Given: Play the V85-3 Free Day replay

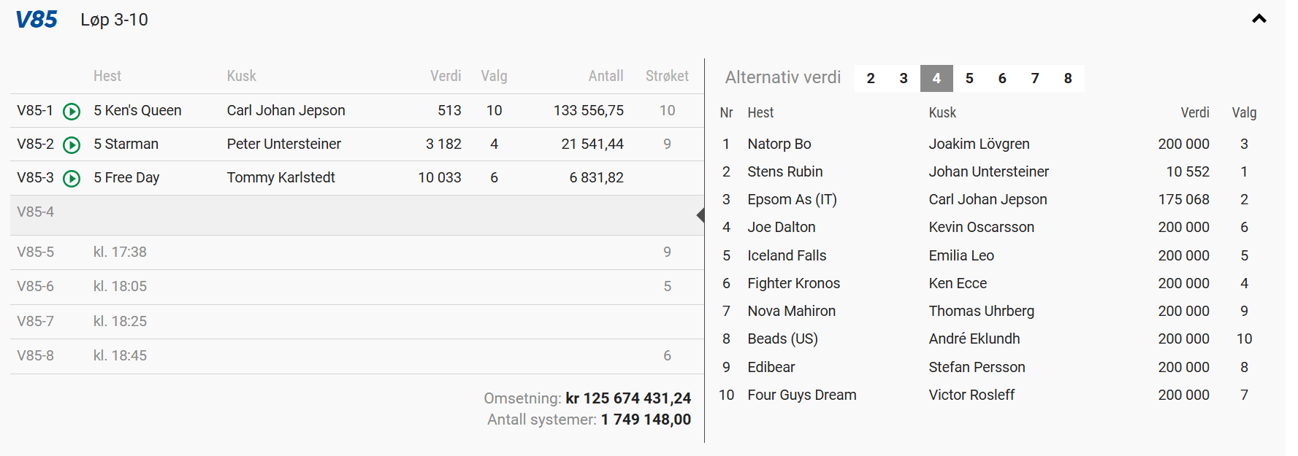Looking at the screenshot, I should pyautogui.click(x=72, y=178).
